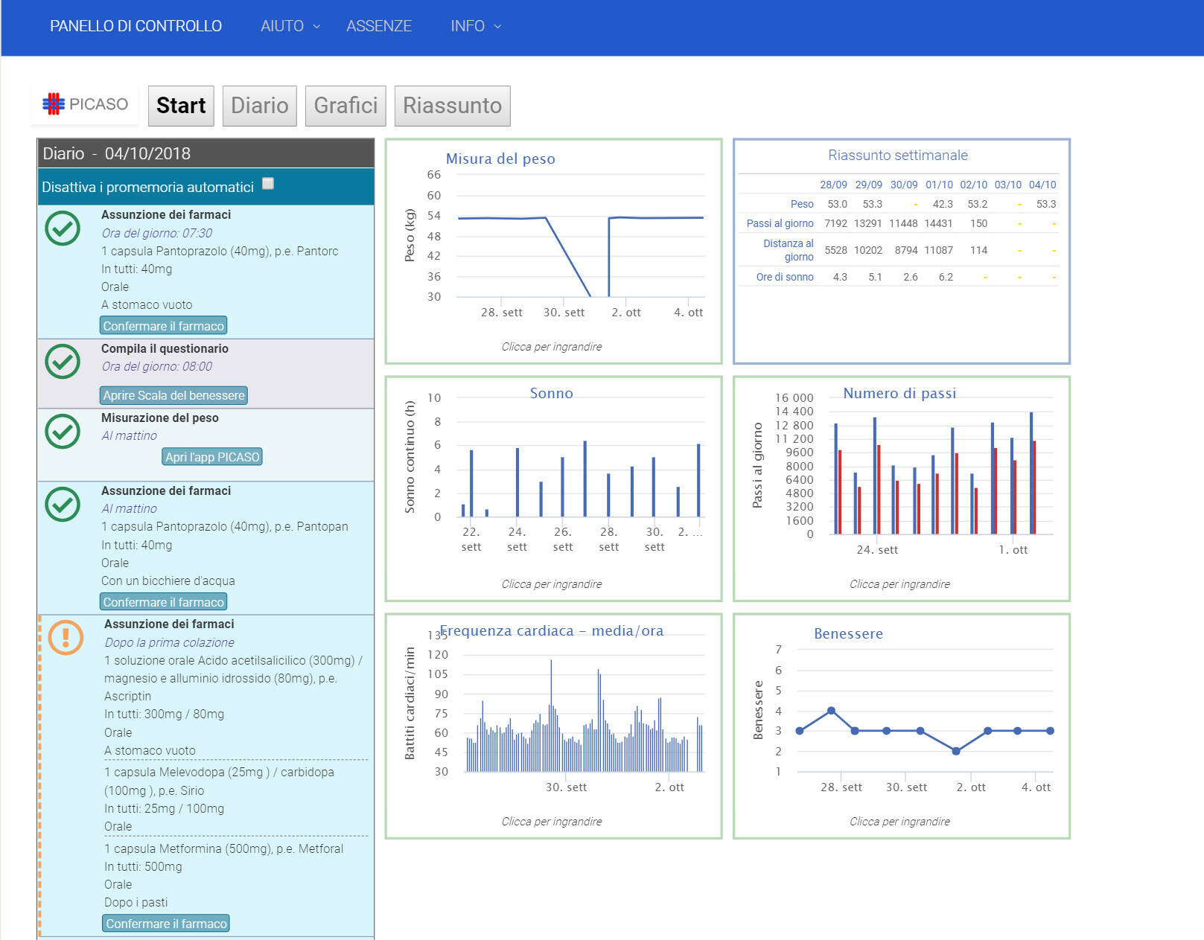Click the Melevodopa (25mg) medication line
This screenshot has width=1204, height=940.
219,781
